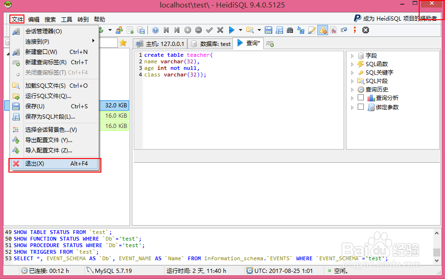Open the dropdown arrow beside run button

(x=240, y=30)
